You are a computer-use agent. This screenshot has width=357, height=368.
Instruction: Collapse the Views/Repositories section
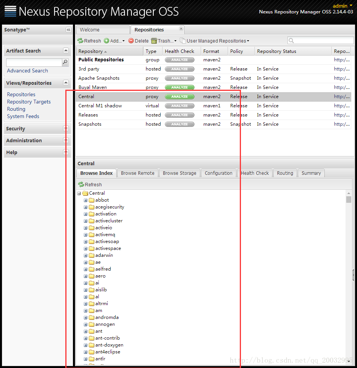click(66, 83)
